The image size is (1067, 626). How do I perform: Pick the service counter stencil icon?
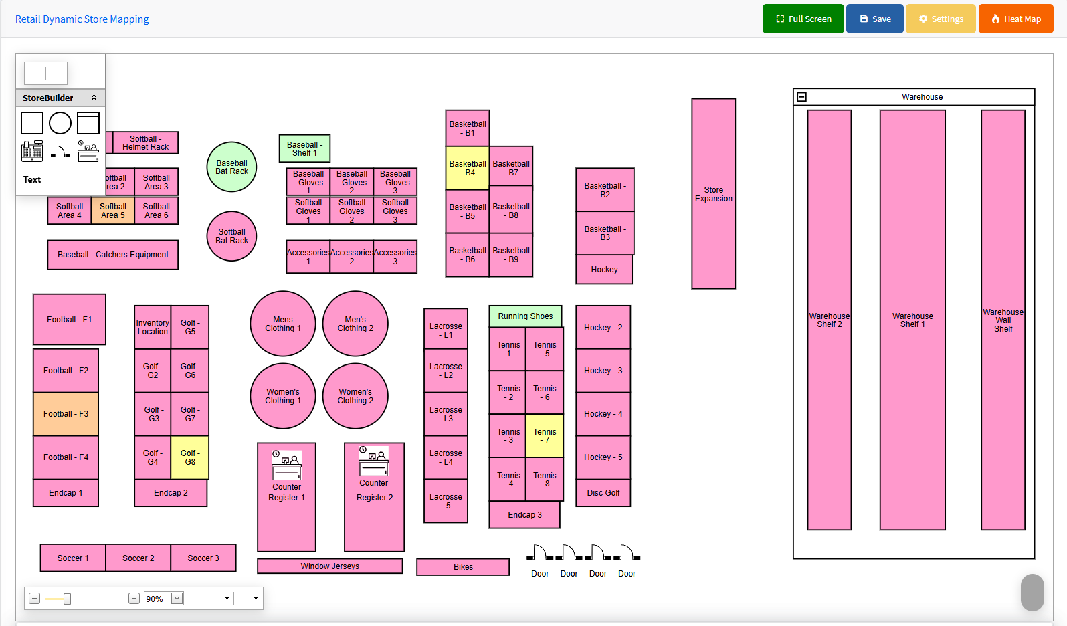(x=88, y=151)
